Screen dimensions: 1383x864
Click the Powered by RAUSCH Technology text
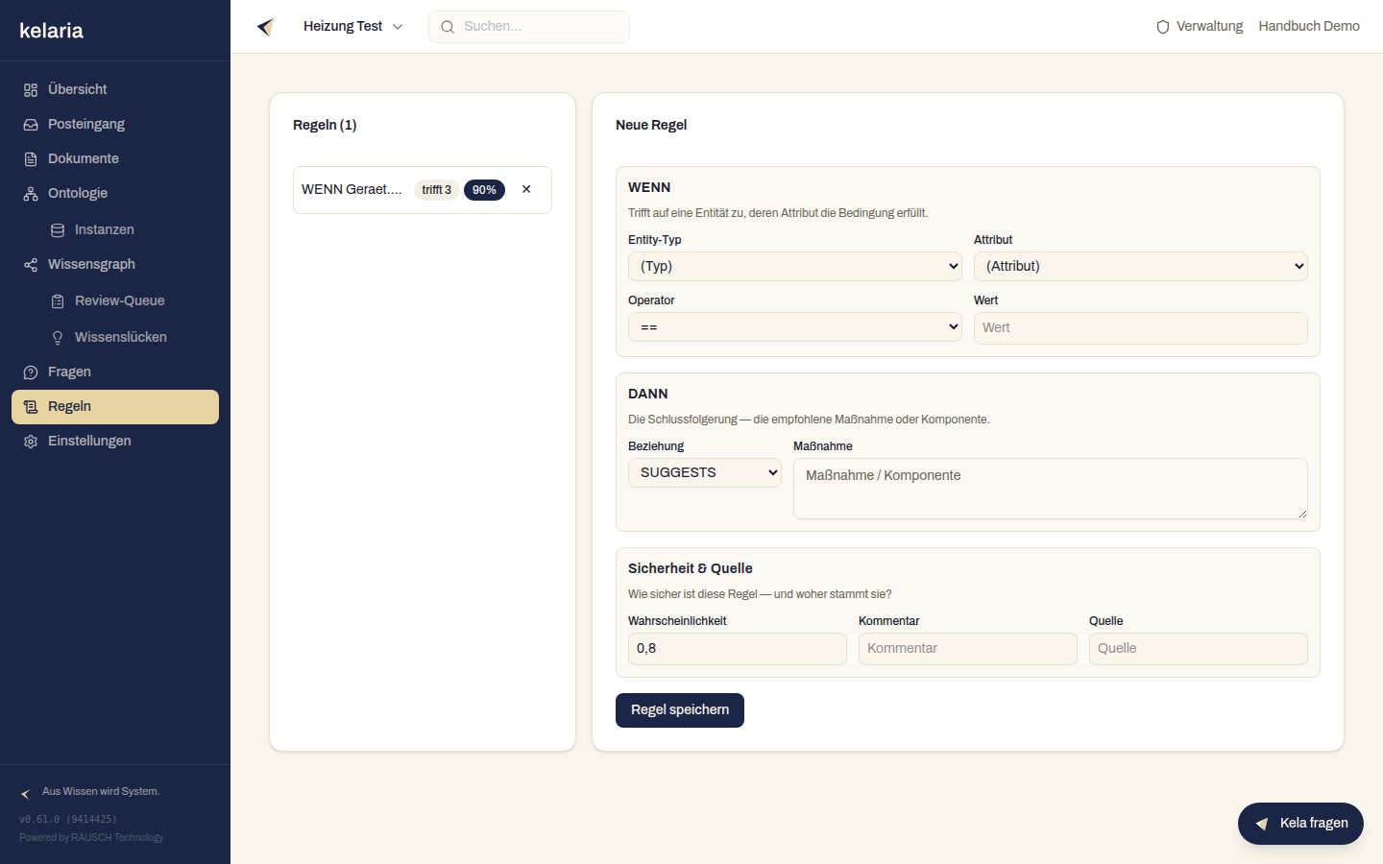(91, 838)
